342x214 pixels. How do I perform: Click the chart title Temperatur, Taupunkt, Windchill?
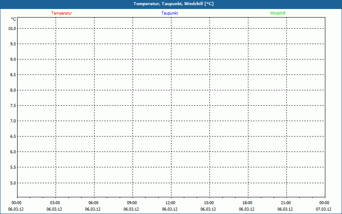tap(174, 4)
